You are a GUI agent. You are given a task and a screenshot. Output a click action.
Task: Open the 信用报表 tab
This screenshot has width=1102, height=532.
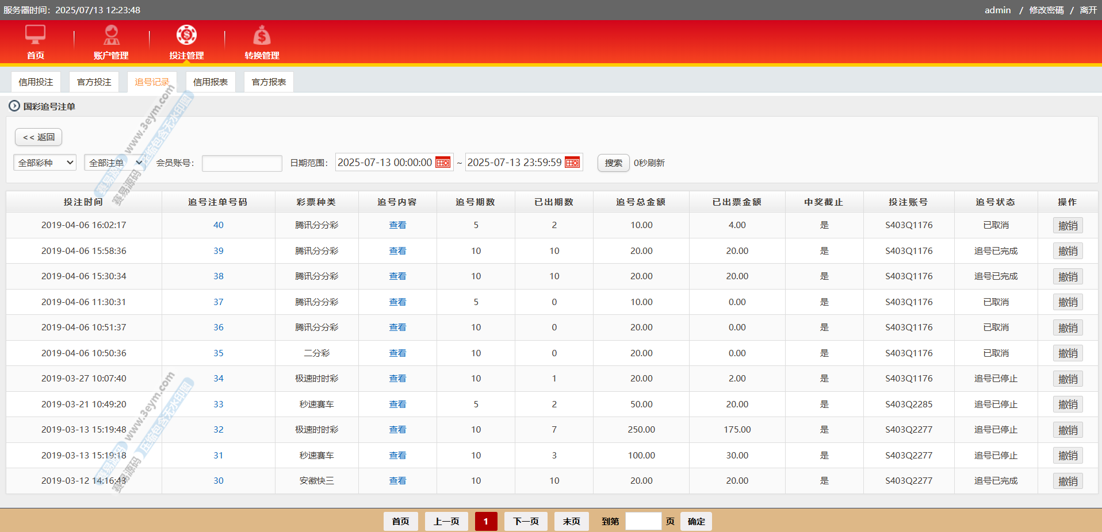click(x=211, y=82)
